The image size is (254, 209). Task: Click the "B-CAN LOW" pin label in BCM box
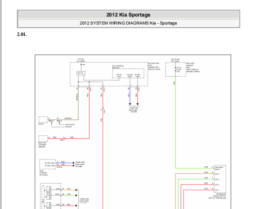pos(50,166)
